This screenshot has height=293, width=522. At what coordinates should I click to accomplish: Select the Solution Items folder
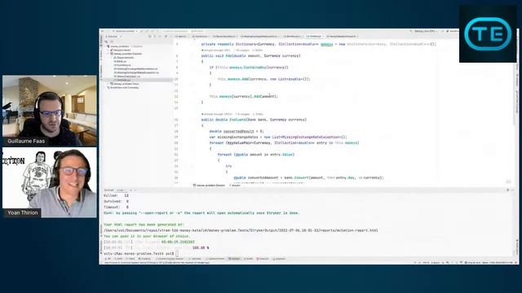[122, 50]
